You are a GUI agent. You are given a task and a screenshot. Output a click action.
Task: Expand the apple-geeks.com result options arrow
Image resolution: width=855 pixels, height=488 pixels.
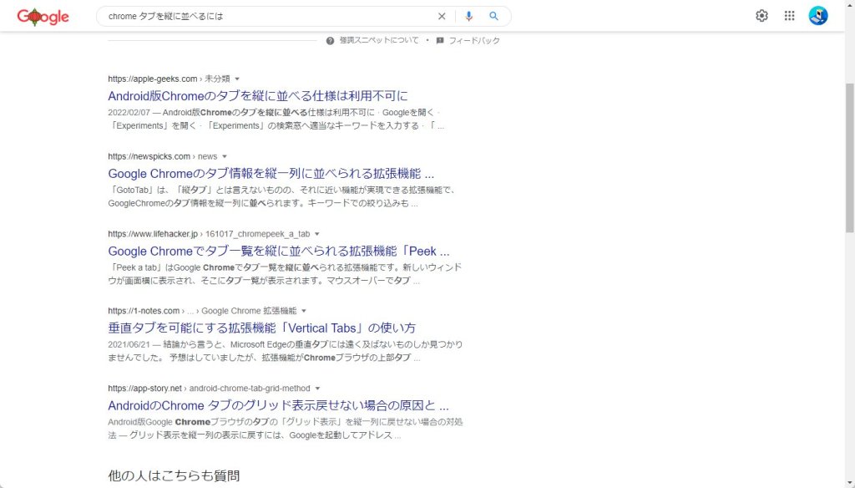[x=237, y=79]
